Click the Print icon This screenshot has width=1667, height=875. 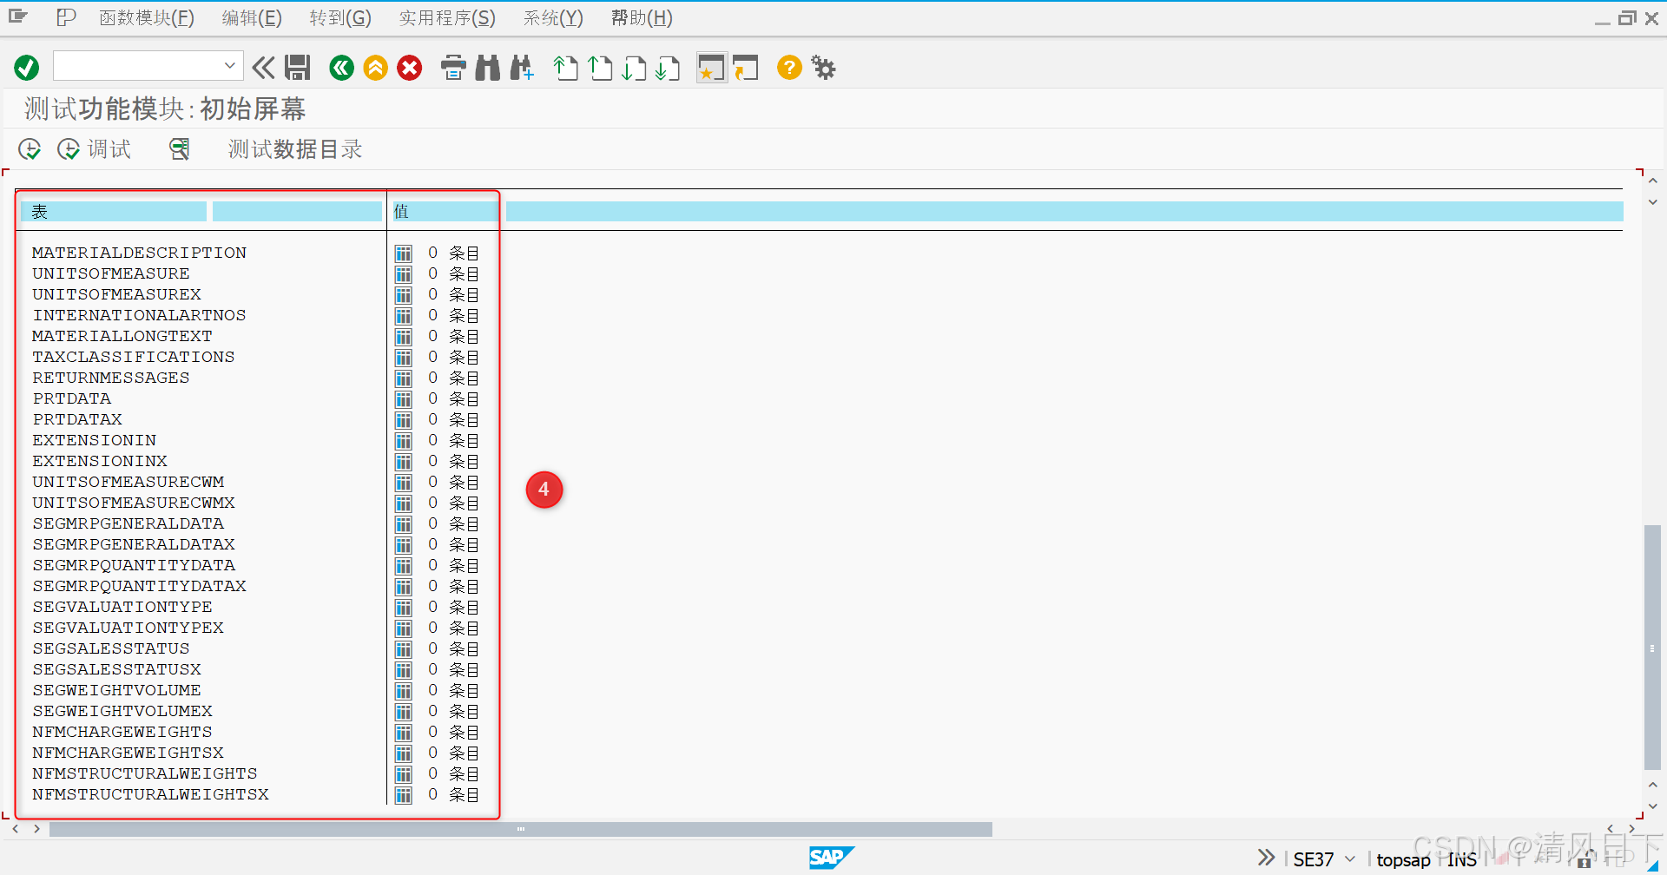click(x=453, y=68)
